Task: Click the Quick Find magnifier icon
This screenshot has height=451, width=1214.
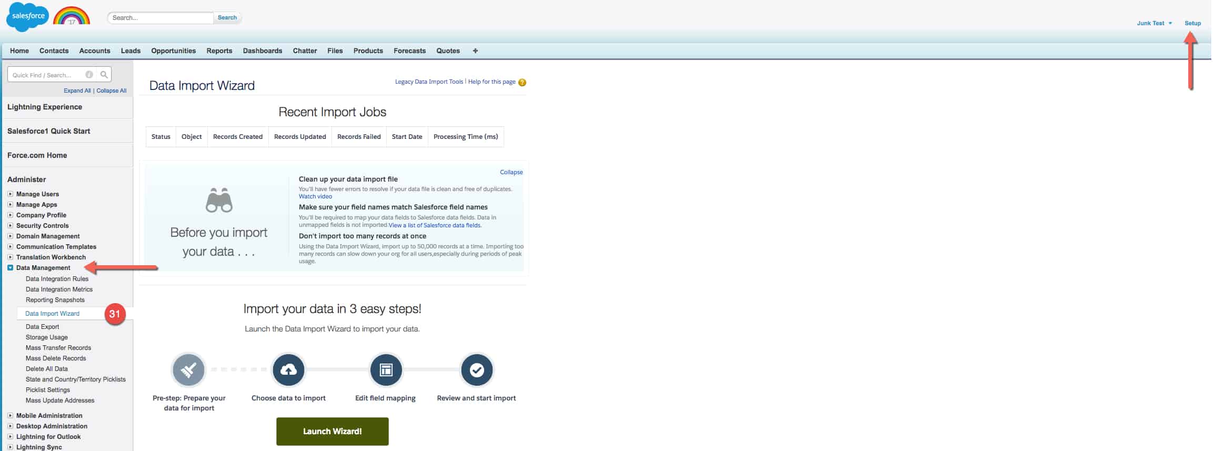Action: (x=104, y=75)
